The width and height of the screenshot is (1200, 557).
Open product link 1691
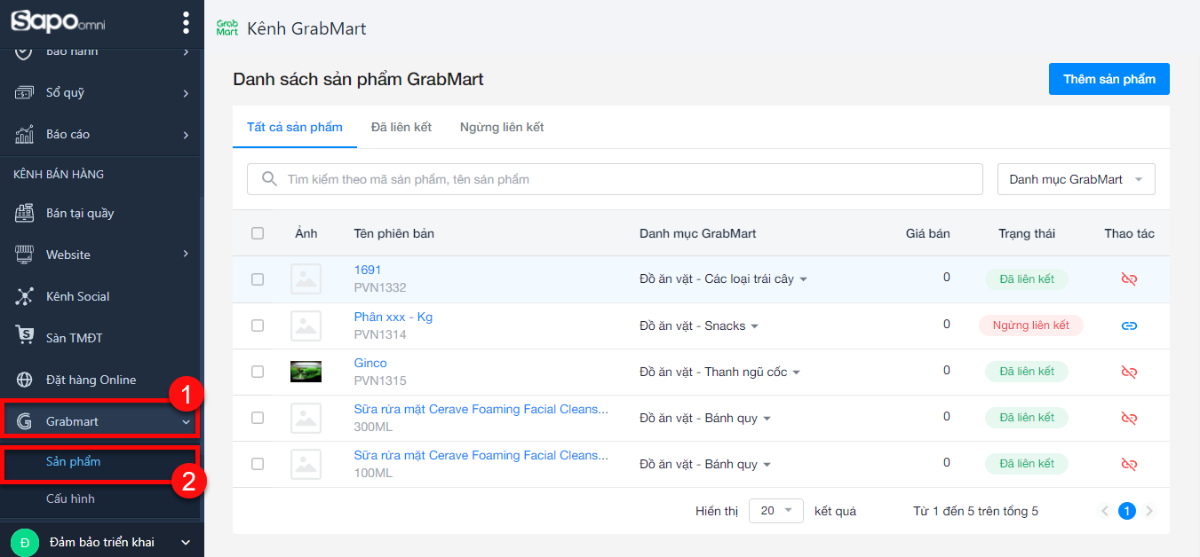[x=368, y=270]
